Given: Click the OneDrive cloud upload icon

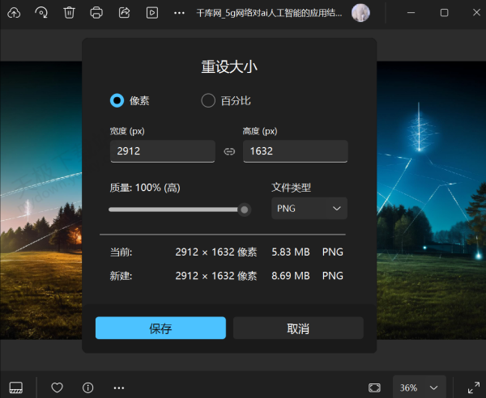Looking at the screenshot, I should [x=14, y=13].
